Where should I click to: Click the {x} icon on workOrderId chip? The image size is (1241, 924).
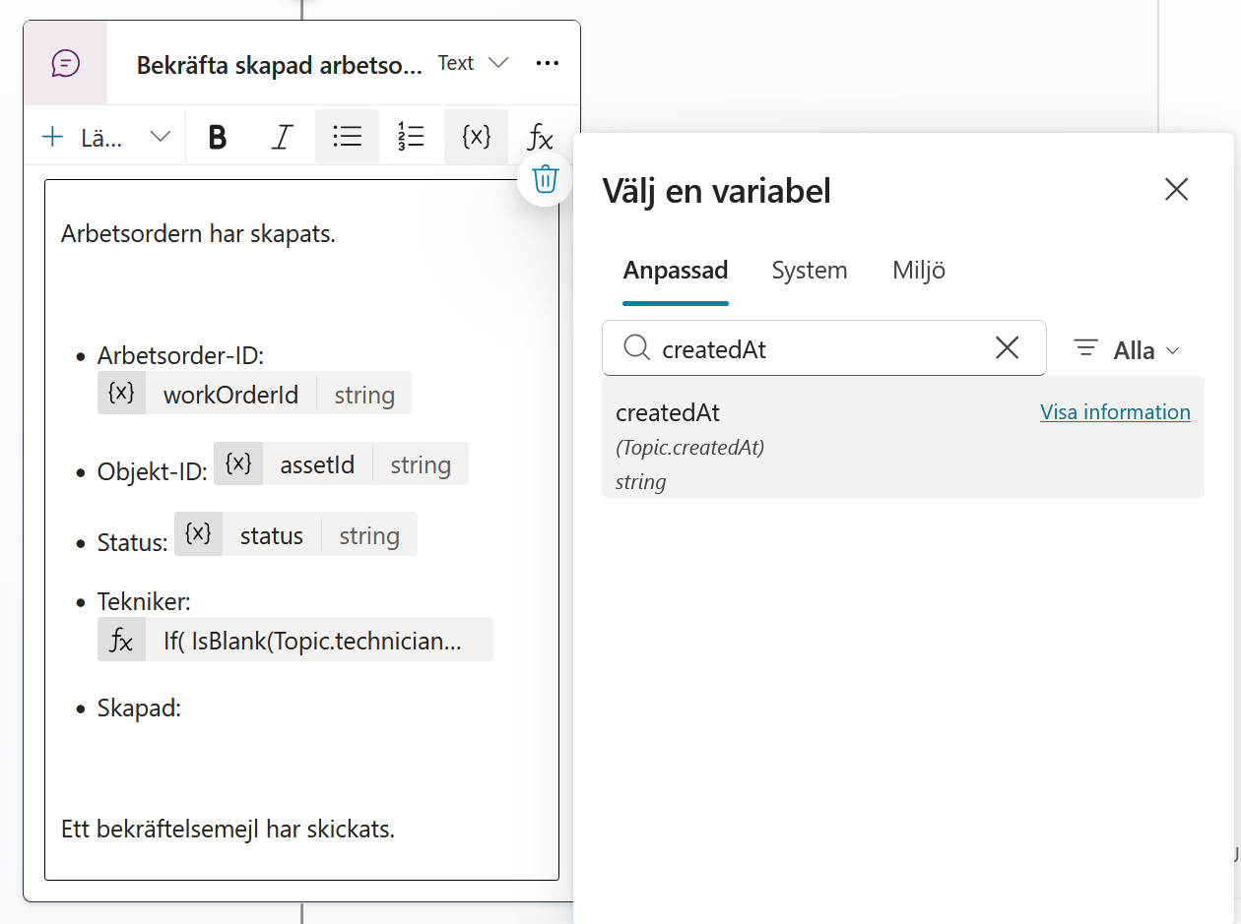tap(121, 393)
